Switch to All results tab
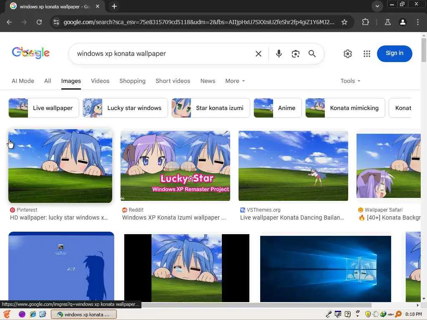 (48, 81)
